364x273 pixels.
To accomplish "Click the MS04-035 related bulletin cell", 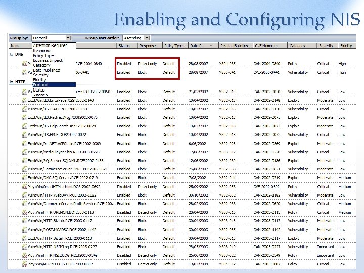I will [x=227, y=64].
